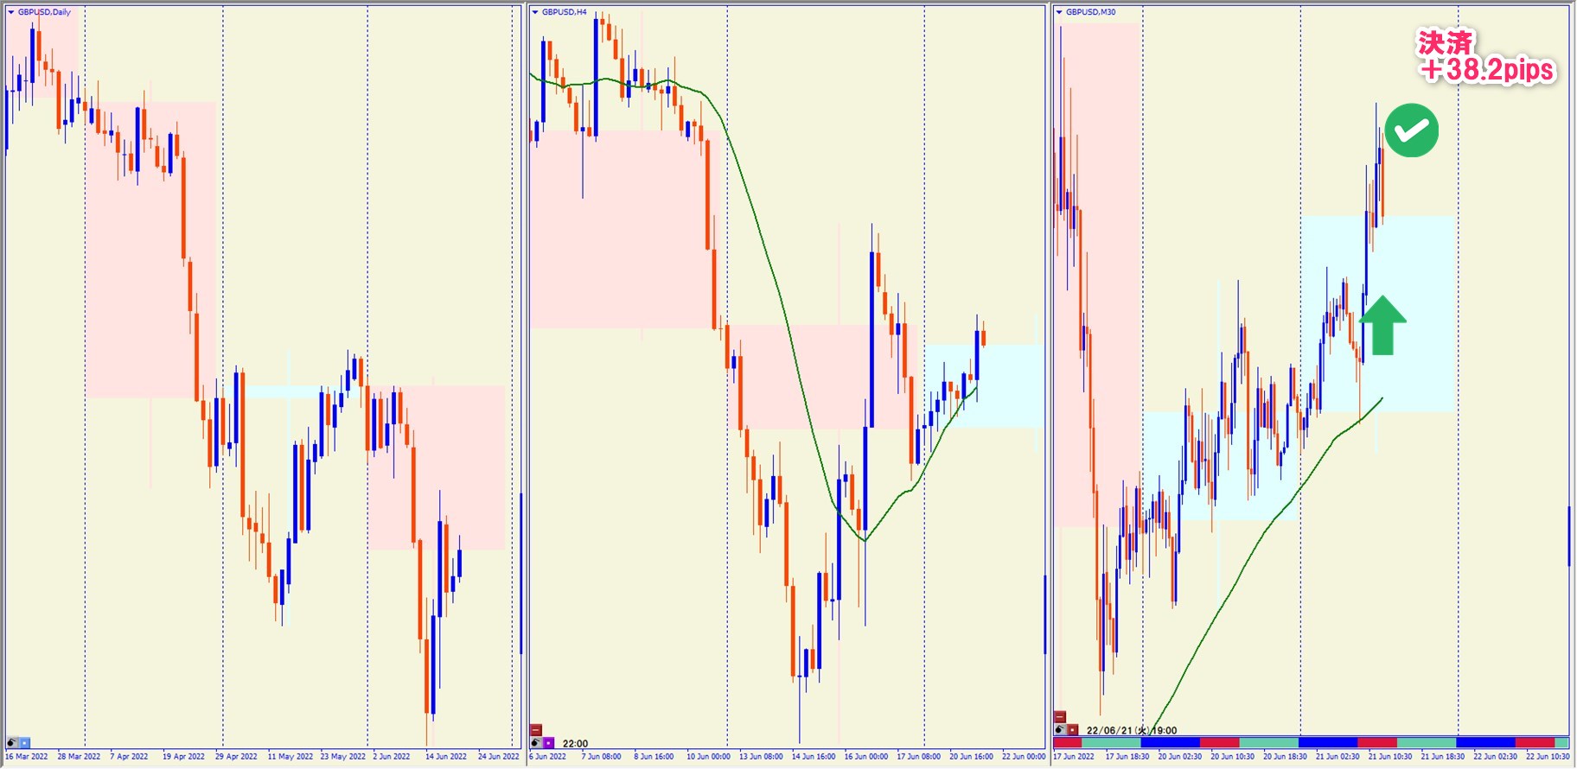Click the red square button in M30 chart
Image resolution: width=1577 pixels, height=769 pixels.
point(1073,730)
